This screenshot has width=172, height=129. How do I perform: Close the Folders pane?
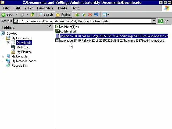[x=49, y=26]
